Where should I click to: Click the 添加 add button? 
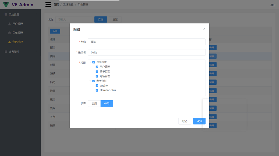tap(55, 31)
